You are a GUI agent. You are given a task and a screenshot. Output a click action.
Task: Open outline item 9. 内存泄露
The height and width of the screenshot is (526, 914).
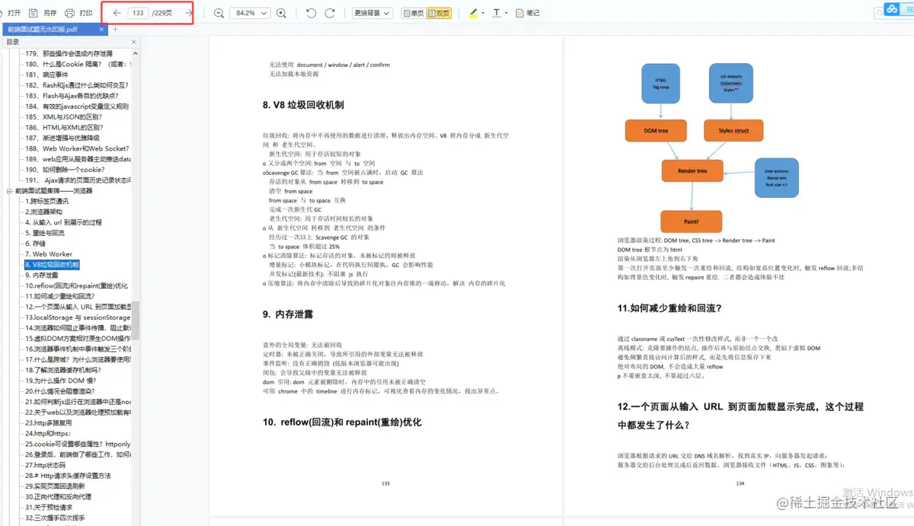click(41, 275)
